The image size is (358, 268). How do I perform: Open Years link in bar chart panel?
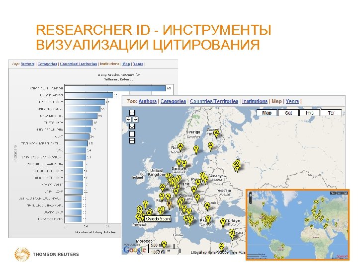tap(138, 64)
